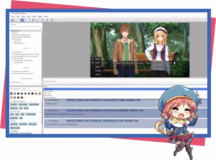Image resolution: width=216 pixels, height=160 pixels.
Task: Open the Help menu
Action: click(x=46, y=16)
